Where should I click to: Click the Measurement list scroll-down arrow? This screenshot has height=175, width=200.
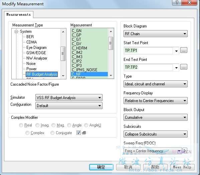(x=111, y=75)
